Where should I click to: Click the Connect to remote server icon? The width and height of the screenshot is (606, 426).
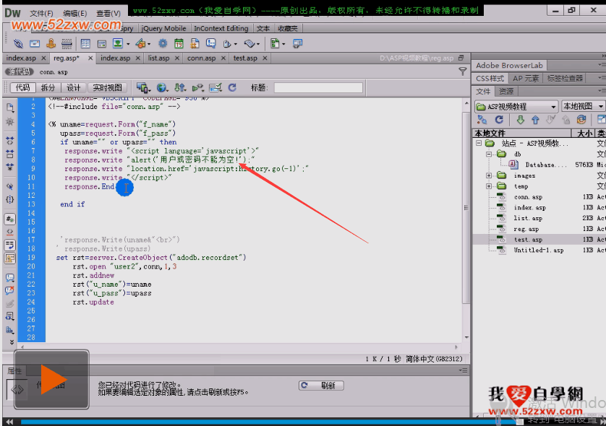pos(482,120)
